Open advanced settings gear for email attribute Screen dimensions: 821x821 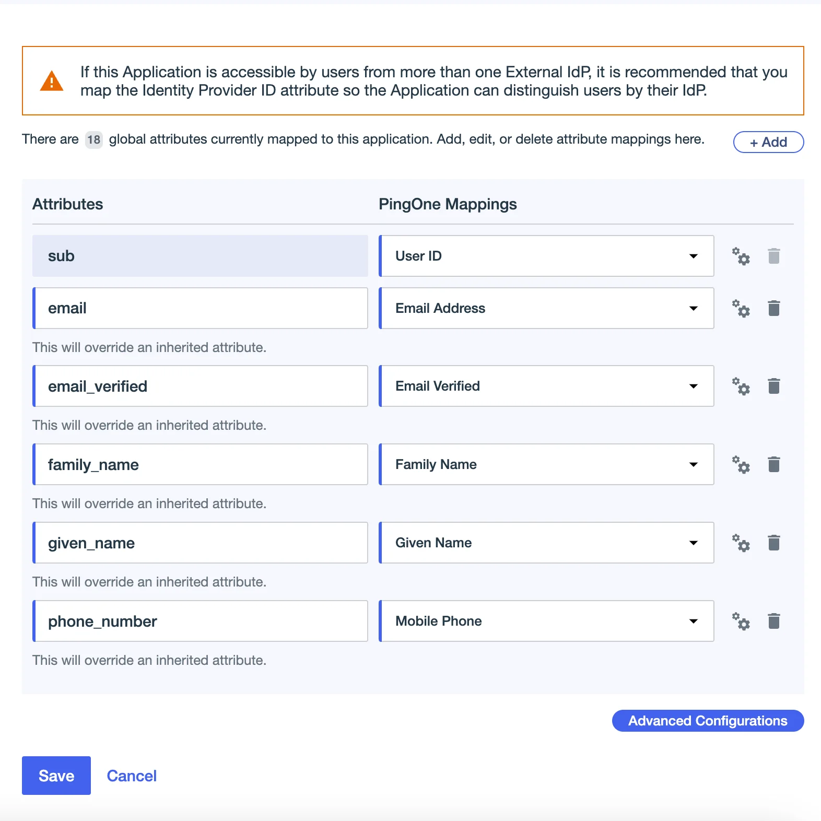(x=741, y=308)
